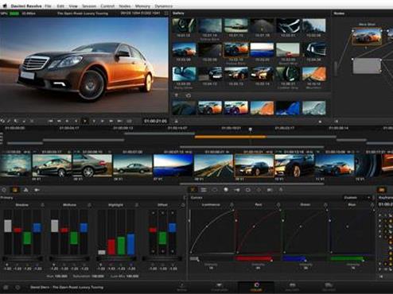
Task: Toggle loop playback icon beside timecode
Action: point(129,121)
